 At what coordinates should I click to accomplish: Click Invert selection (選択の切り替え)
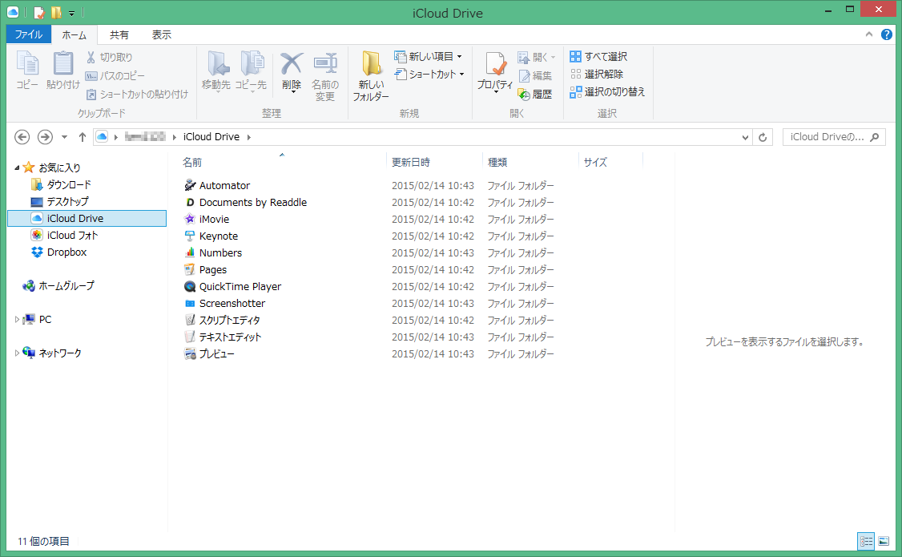coord(607,91)
